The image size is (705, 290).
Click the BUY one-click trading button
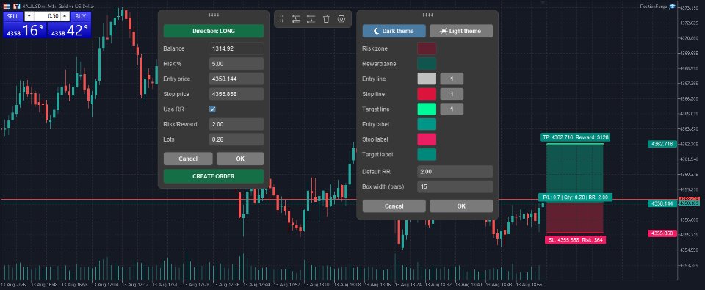[x=81, y=16]
